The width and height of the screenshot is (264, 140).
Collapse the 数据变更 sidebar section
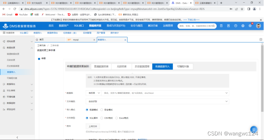click(32, 48)
